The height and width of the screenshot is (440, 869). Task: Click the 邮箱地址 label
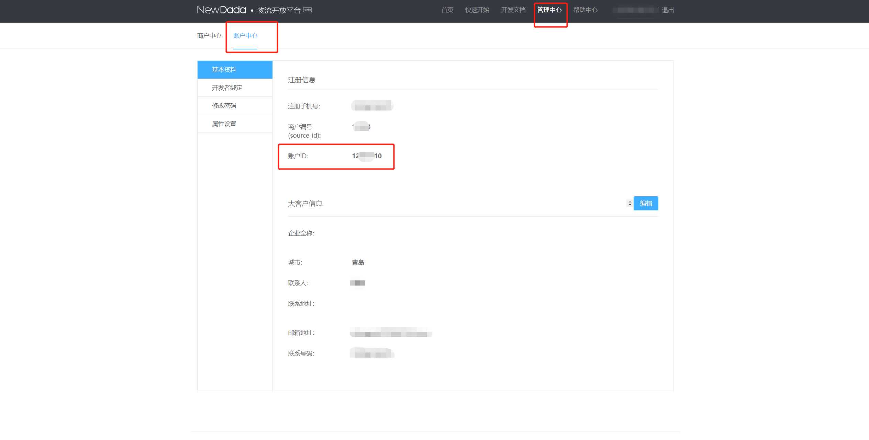pyautogui.click(x=301, y=333)
